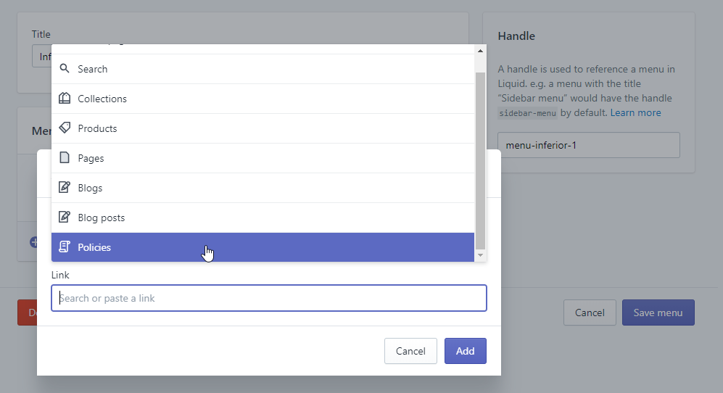Click the Save menu button
The height and width of the screenshot is (393, 723).
658,313
